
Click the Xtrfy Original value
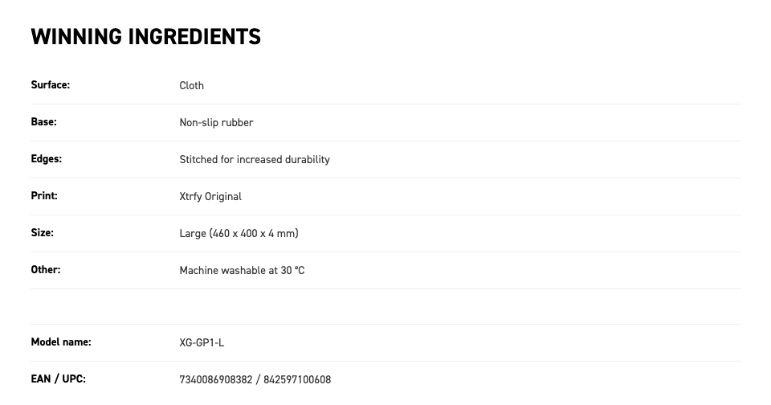tap(210, 196)
